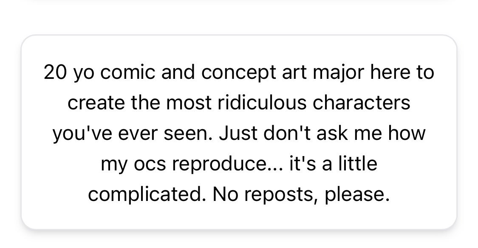
Task: Click the phrase "it's a little"
Action: tap(333, 164)
